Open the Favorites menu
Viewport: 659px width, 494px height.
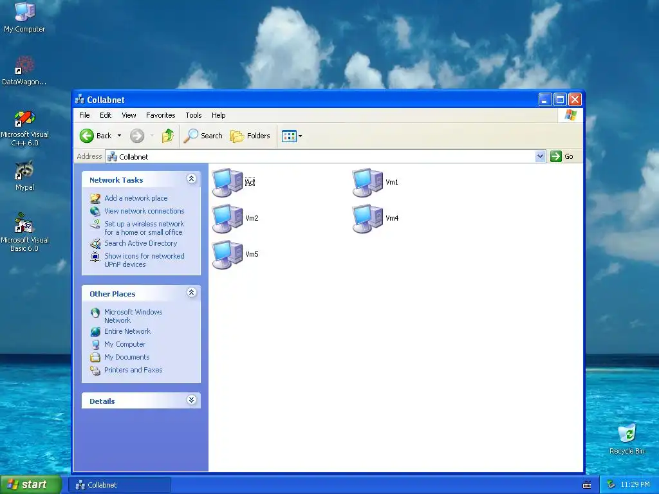point(160,115)
